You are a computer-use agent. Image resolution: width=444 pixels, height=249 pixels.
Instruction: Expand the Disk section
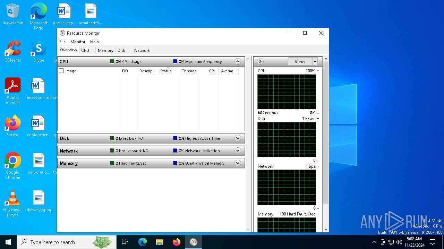pos(238,138)
